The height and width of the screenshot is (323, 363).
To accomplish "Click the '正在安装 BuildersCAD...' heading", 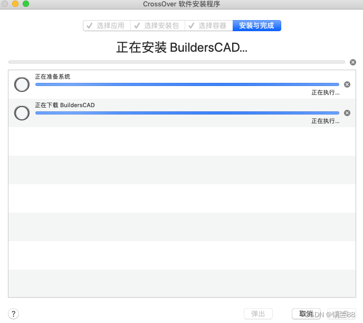I will point(182,47).
